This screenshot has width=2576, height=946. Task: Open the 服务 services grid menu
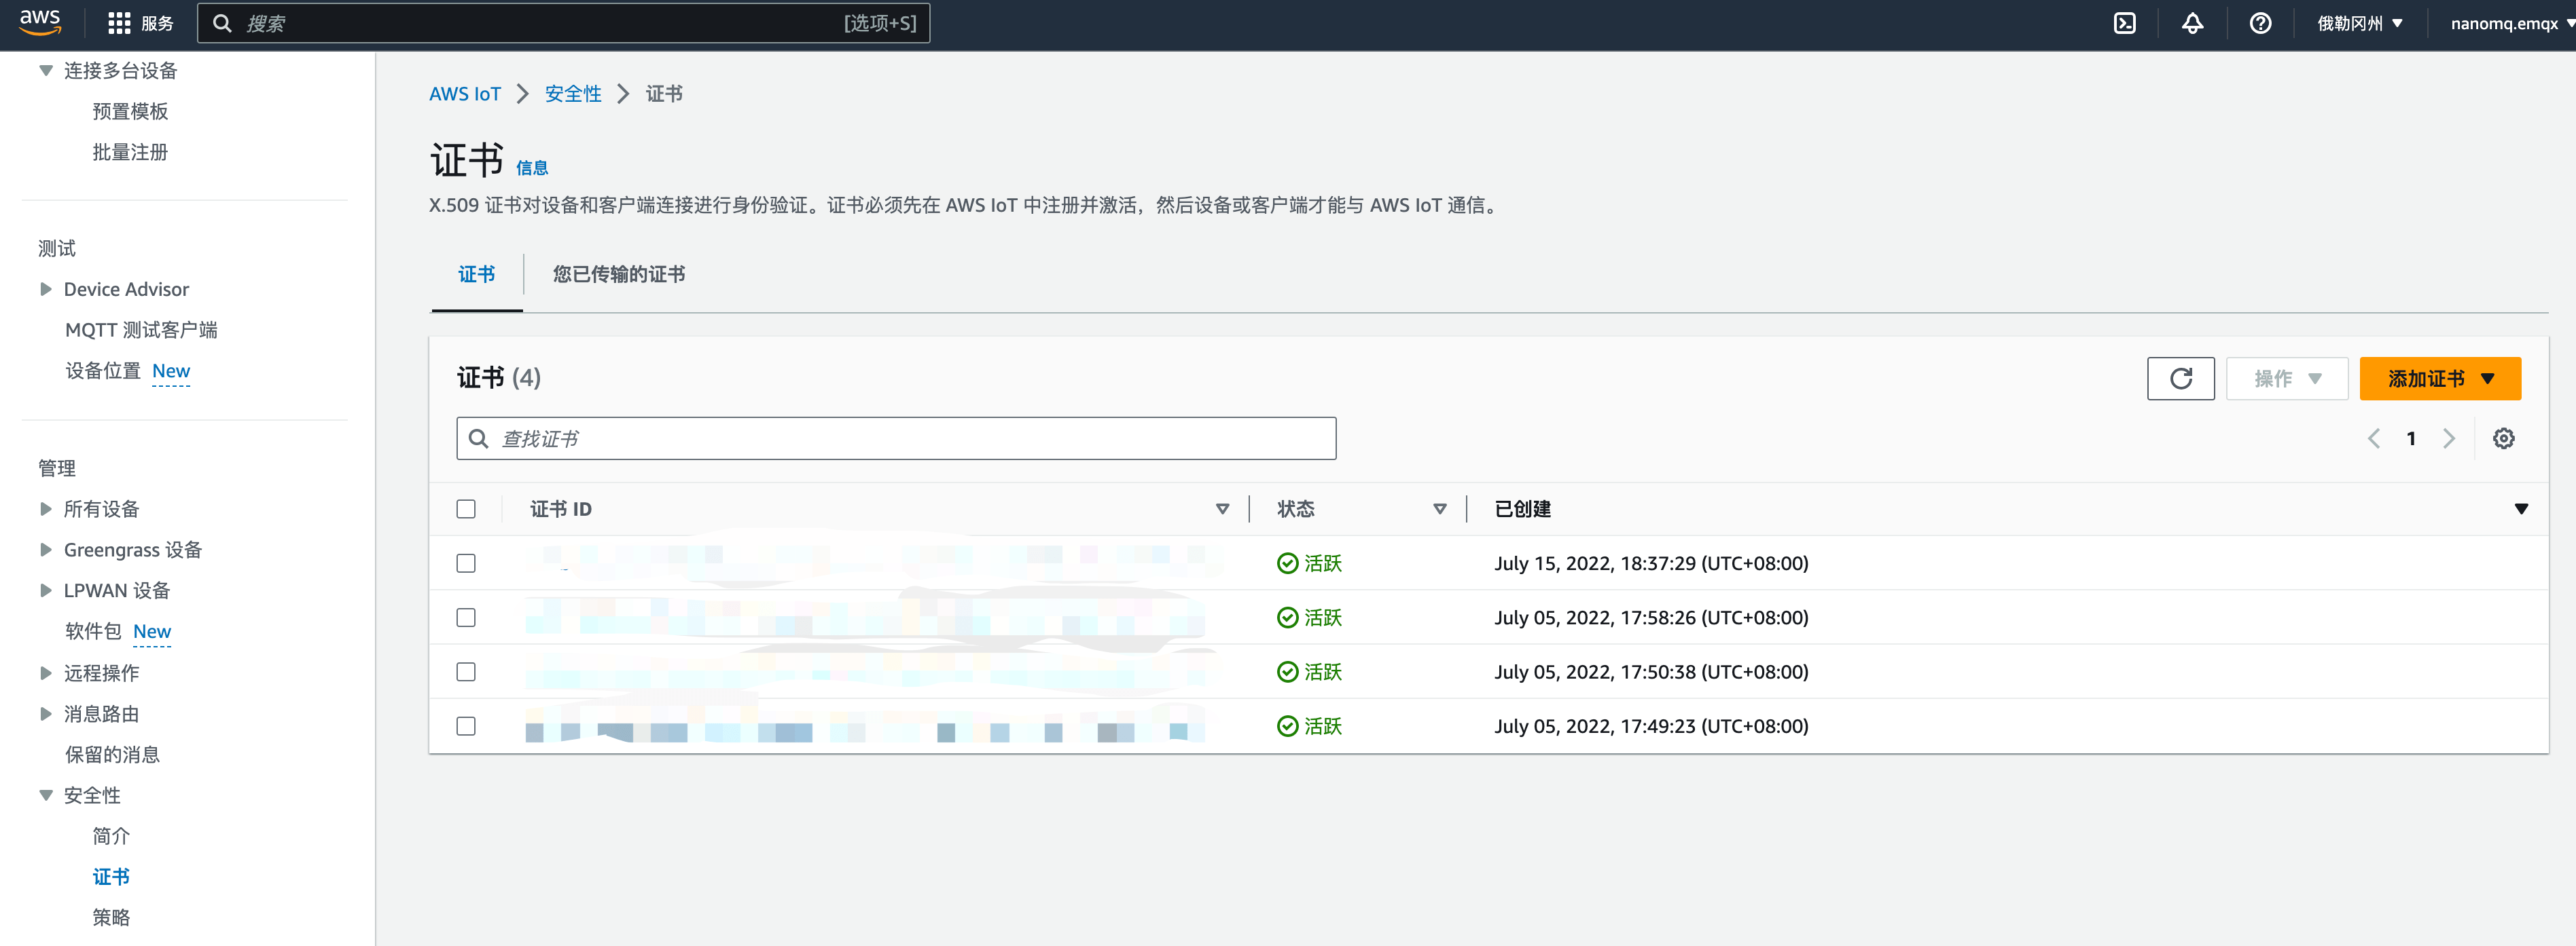(140, 23)
